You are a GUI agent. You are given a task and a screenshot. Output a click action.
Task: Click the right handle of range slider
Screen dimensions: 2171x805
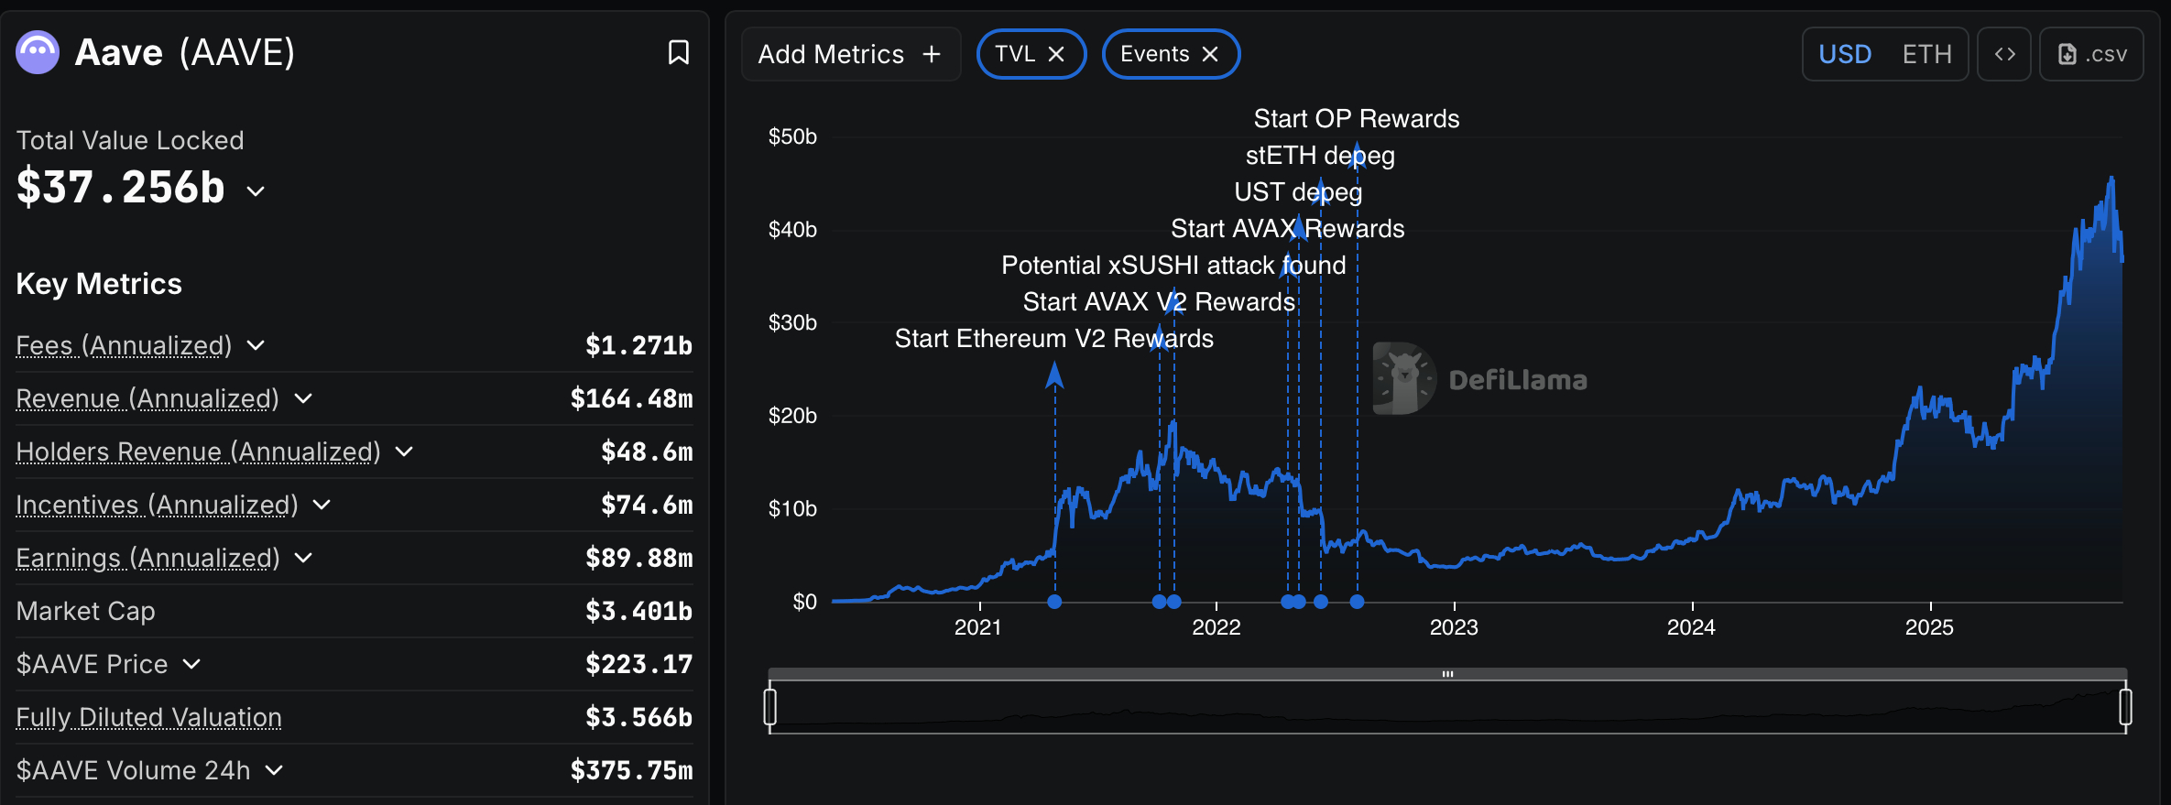tap(2125, 707)
